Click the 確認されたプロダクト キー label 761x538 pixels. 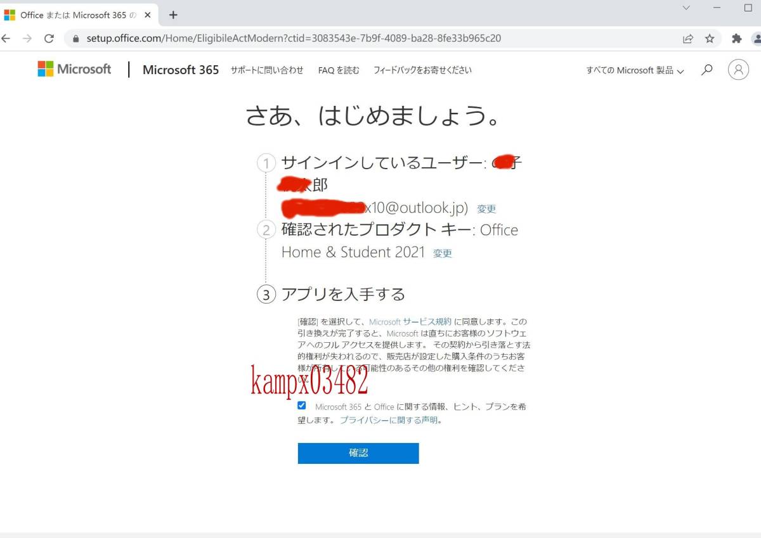point(377,229)
